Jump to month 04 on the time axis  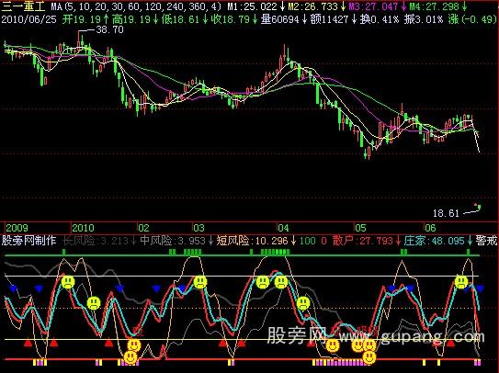click(283, 228)
